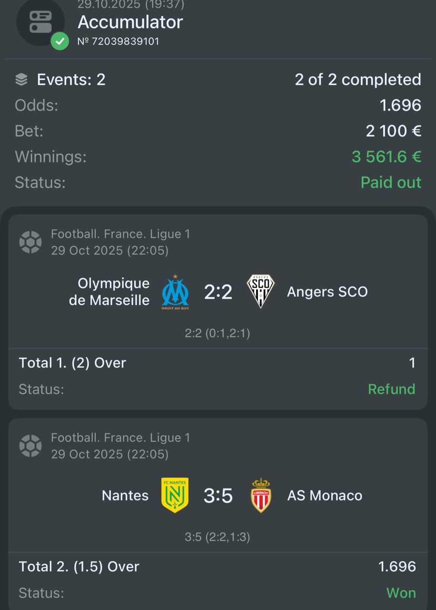Tap the Olympique de Marseille crest
Viewport: 436px width, 610px height.
click(x=175, y=292)
